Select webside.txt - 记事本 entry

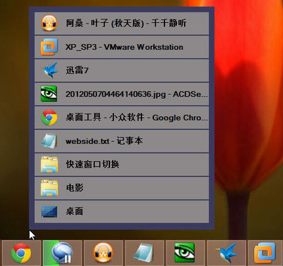point(122,141)
